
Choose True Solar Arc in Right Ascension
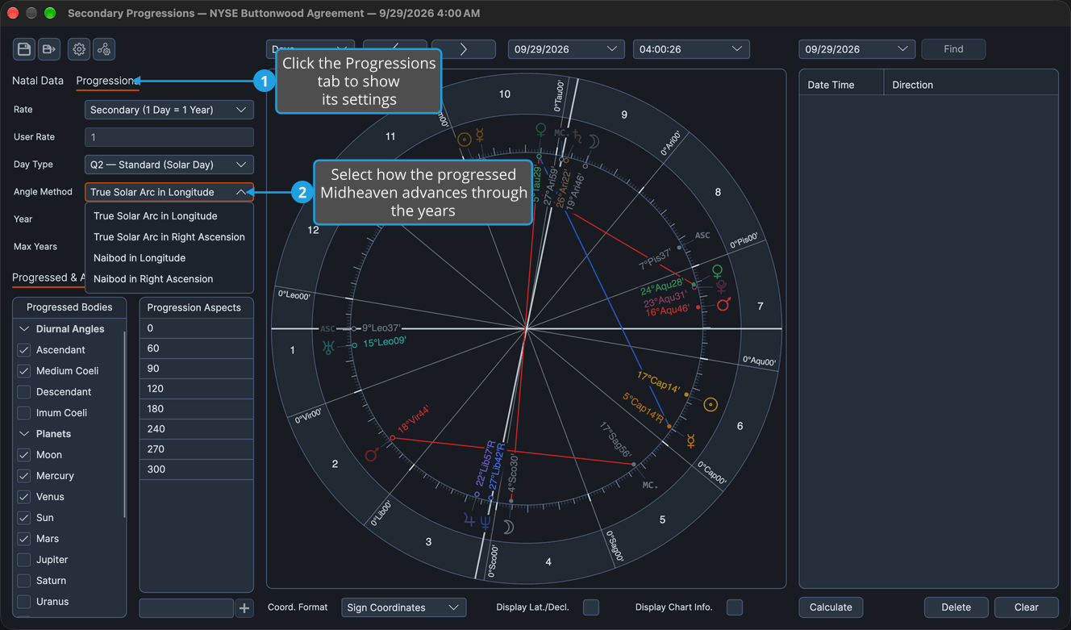pyautogui.click(x=169, y=237)
